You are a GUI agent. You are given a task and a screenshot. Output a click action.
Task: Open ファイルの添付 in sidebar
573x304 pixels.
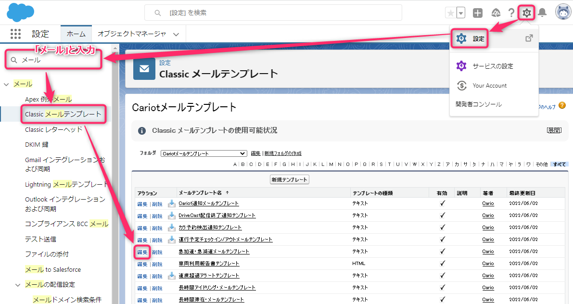(x=47, y=254)
